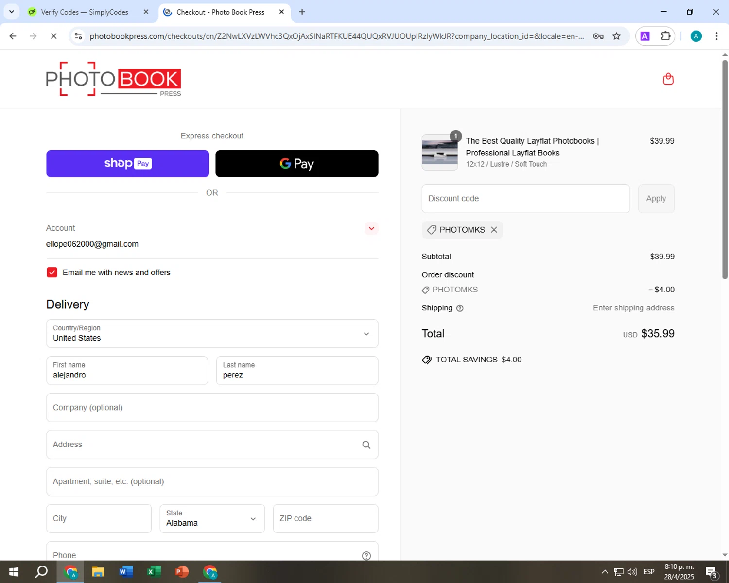729x583 pixels.
Task: Show hidden system tray icons
Action: pos(605,572)
